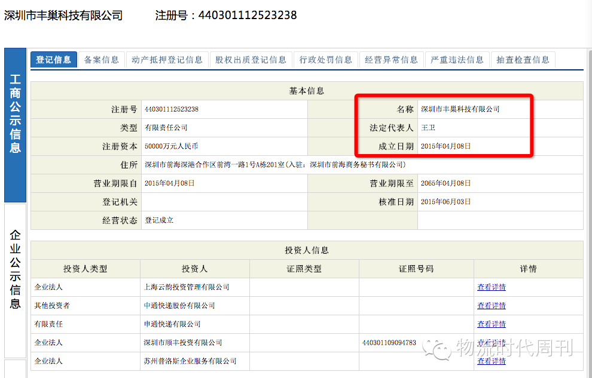Click 查看详情 link for 中通快递股份有限公司

point(491,306)
